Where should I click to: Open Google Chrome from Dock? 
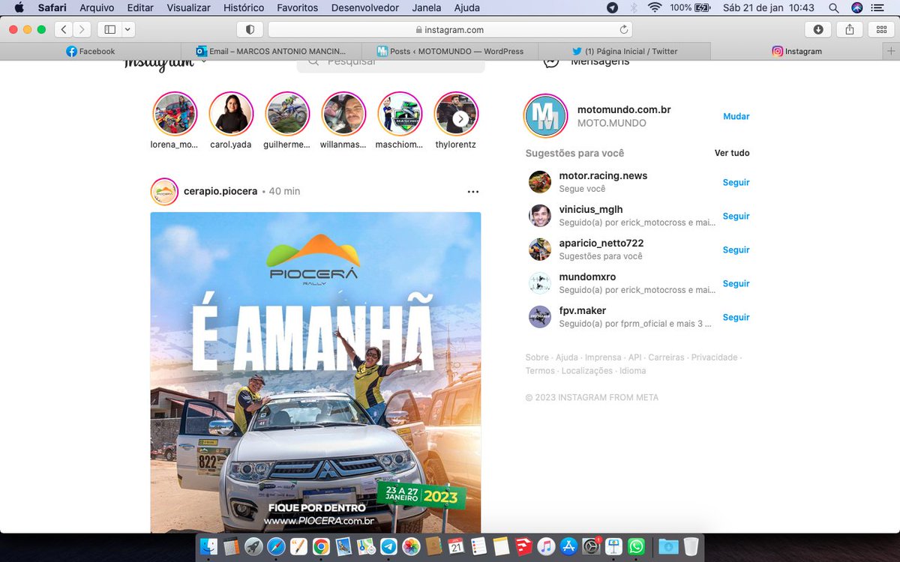click(x=321, y=546)
